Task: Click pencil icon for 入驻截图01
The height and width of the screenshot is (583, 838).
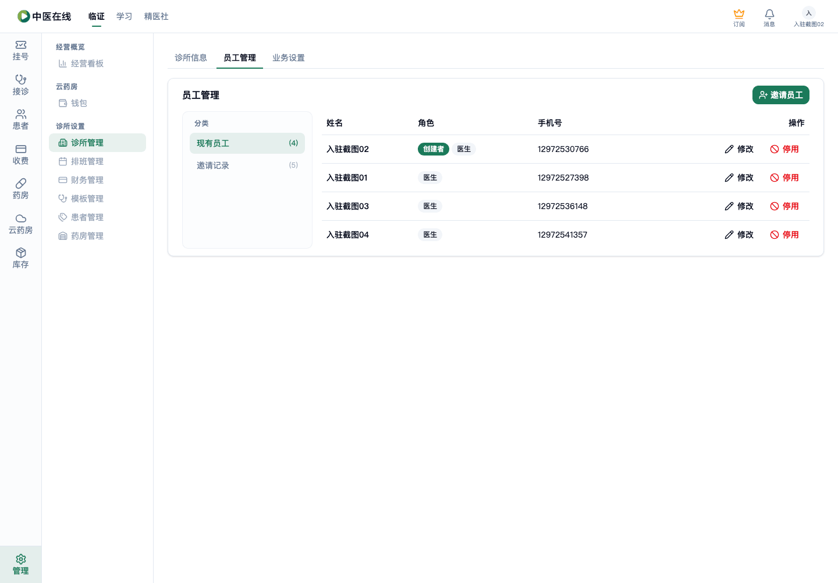Action: click(x=729, y=178)
